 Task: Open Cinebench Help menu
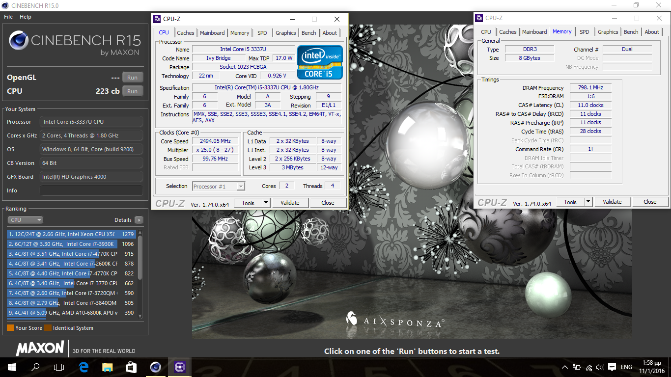point(26,17)
